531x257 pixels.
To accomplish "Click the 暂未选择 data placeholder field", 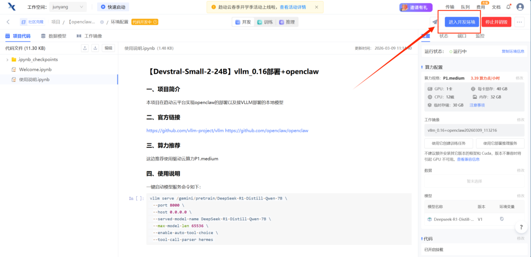I will (474, 181).
